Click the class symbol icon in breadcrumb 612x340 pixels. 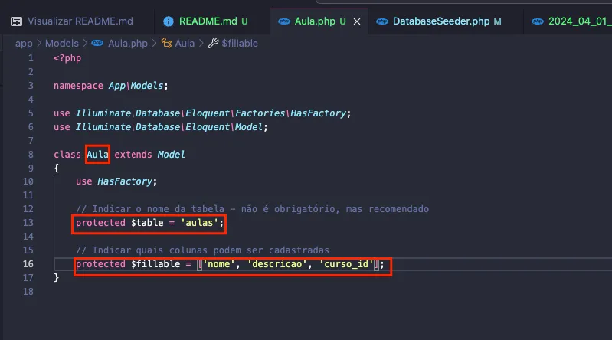click(166, 43)
